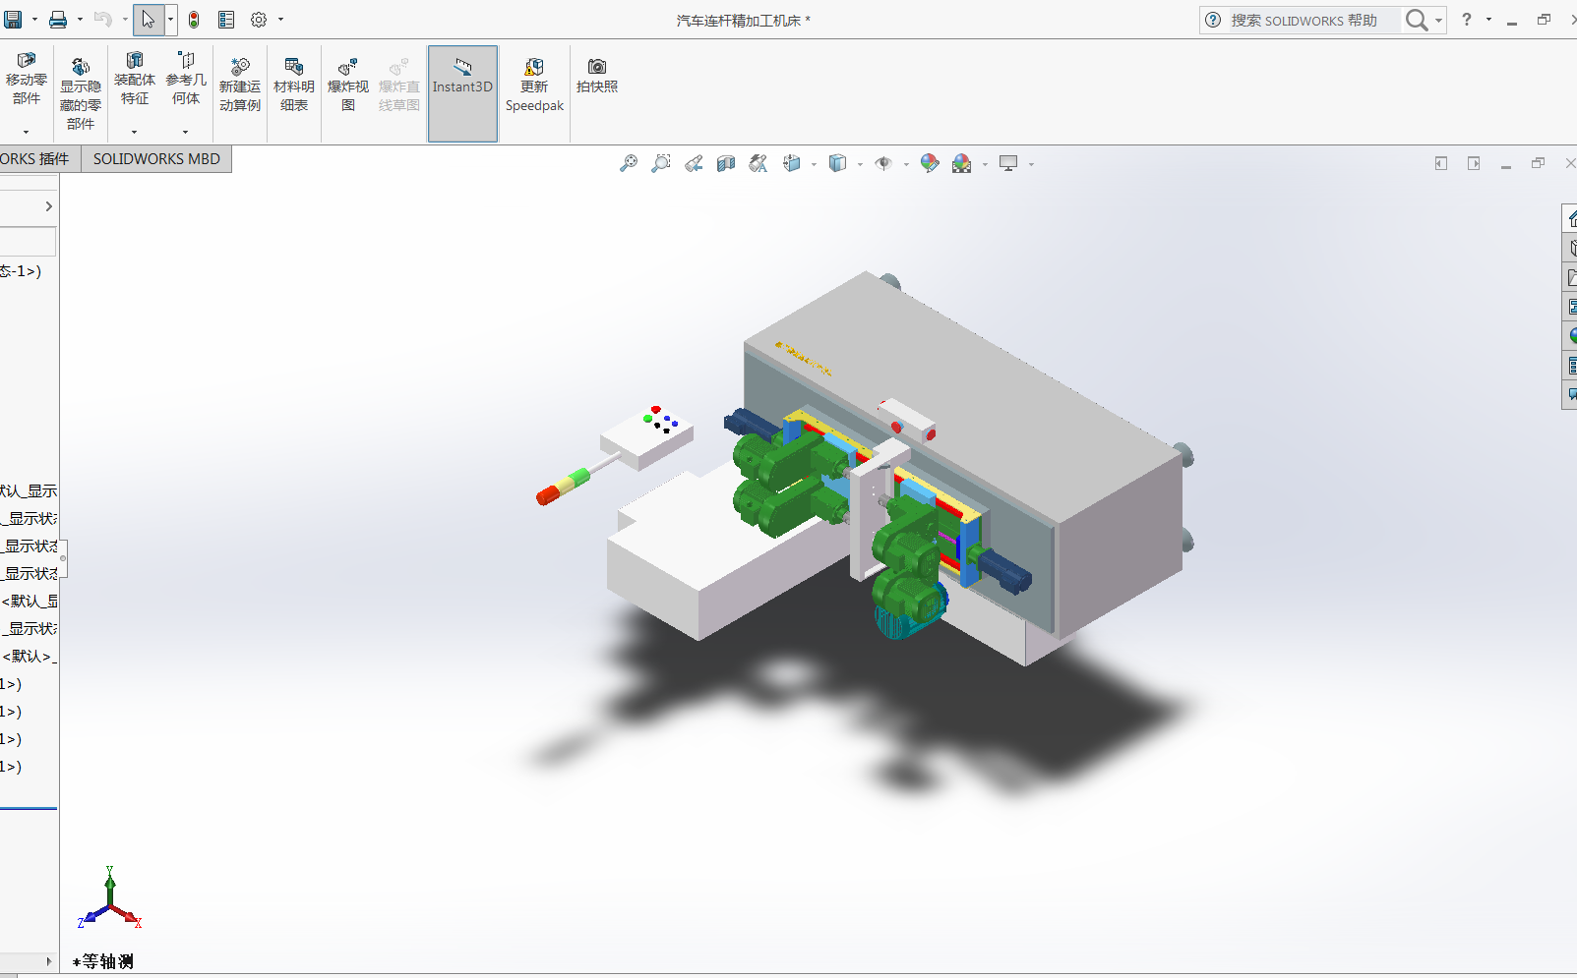
Task: Switch to the SOLIDWORKS MBD tab
Action: [x=156, y=159]
